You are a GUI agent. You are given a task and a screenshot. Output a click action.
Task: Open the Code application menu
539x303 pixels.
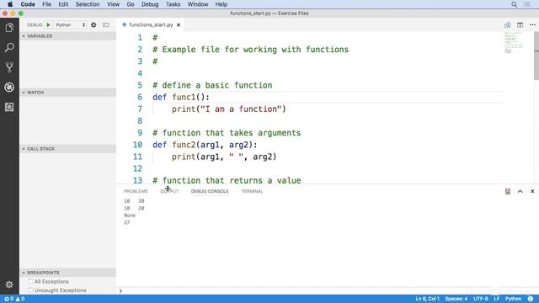[28, 4]
